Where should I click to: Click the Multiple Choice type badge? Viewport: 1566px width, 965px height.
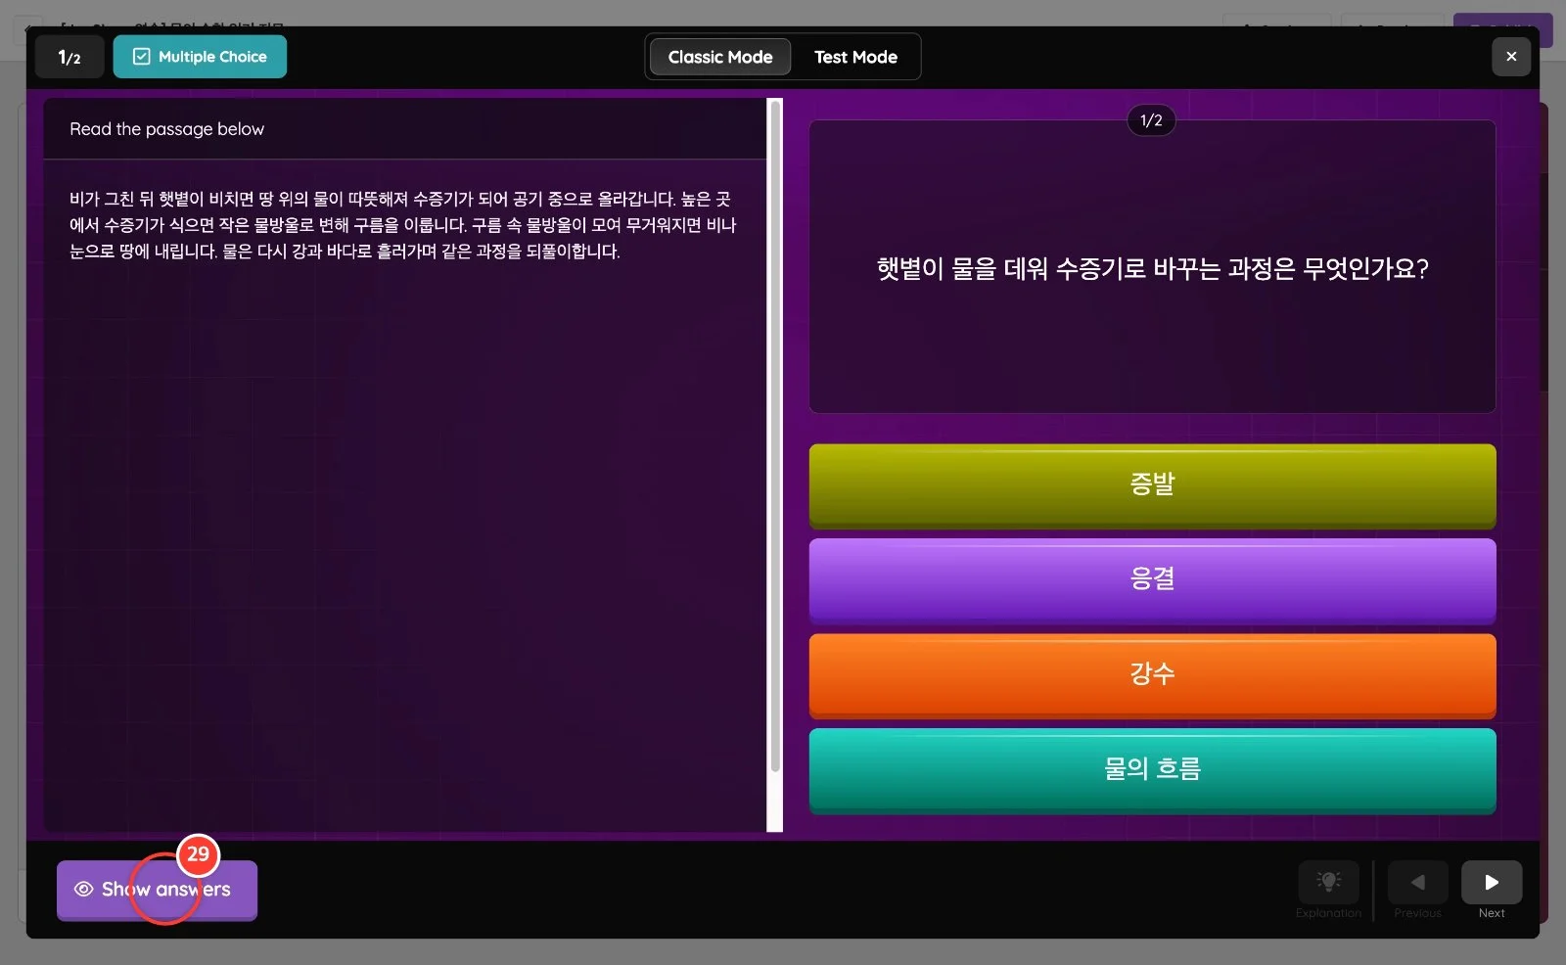pyautogui.click(x=200, y=57)
